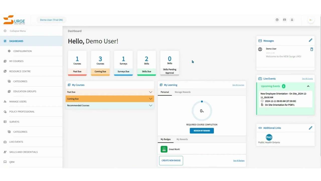Edit Messages with the pencil icon
Image resolution: width=321 pixels, height=181 pixels.
[310, 40]
